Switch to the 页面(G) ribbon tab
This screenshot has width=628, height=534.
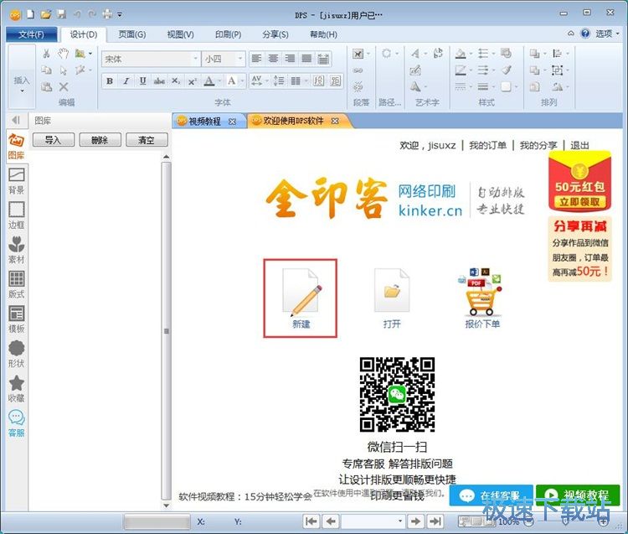point(131,34)
